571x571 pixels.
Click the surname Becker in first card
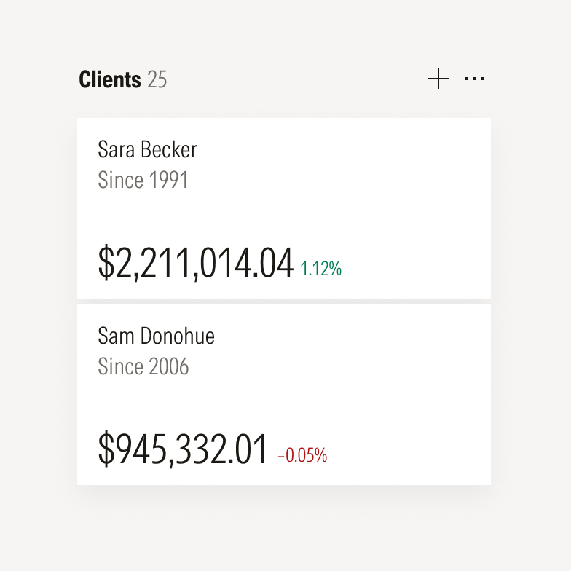click(168, 150)
